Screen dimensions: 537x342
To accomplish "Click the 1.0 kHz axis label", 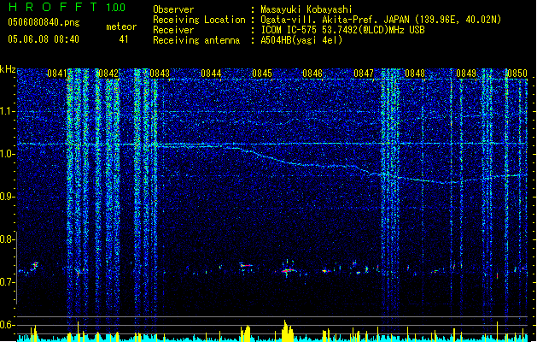I will tap(6, 154).
